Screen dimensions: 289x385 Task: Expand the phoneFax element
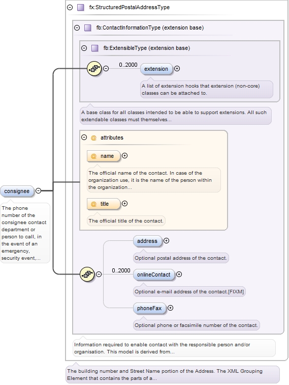(x=170, y=308)
